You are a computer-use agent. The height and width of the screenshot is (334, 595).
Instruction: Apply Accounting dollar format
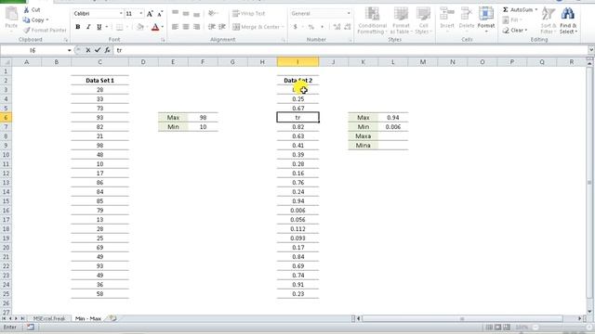pos(296,27)
